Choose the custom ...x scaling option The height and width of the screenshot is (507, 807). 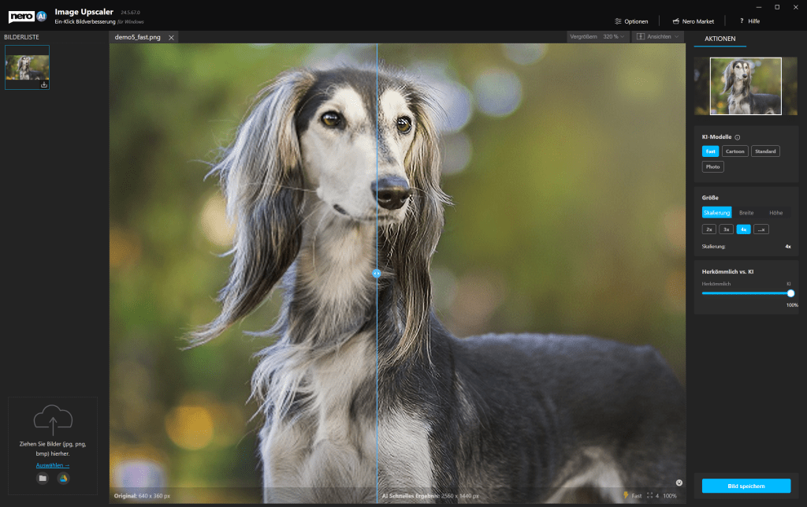[761, 229]
